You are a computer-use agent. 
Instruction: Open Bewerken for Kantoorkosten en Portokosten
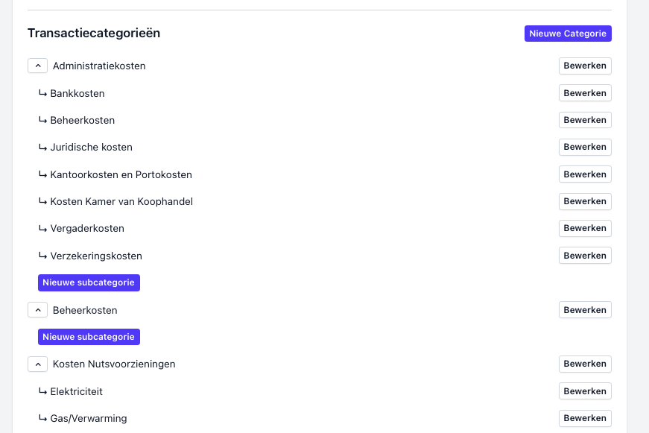tap(585, 174)
